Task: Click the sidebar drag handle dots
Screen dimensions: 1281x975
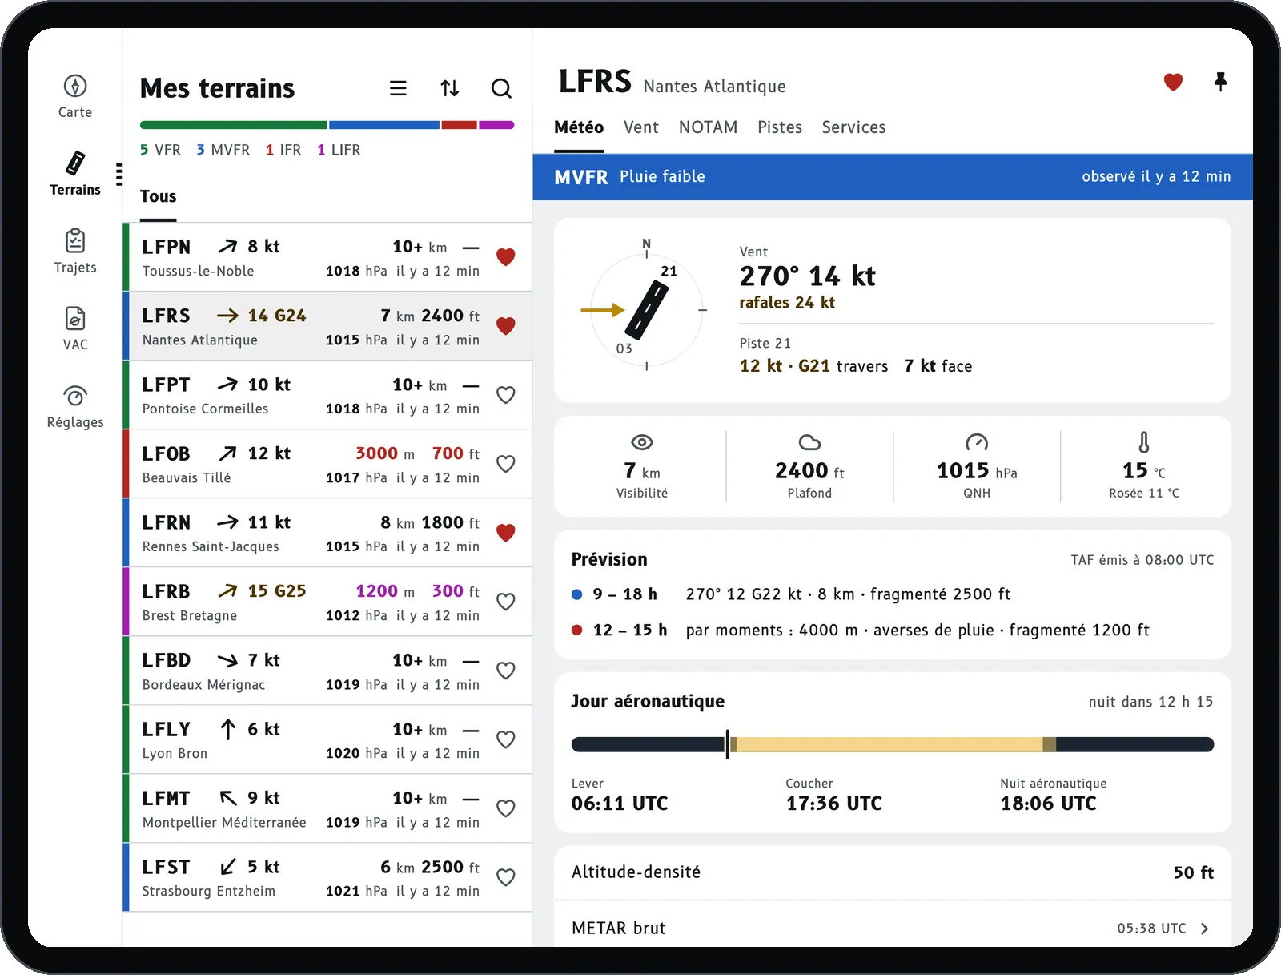Action: point(119,174)
